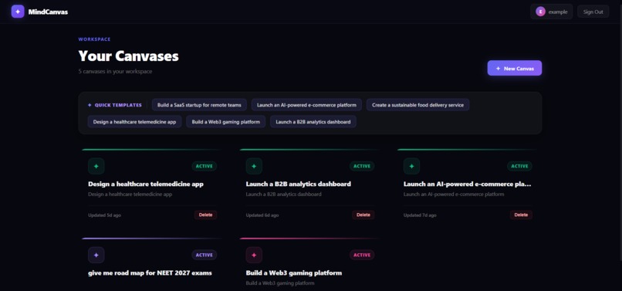This screenshot has width=622, height=291.
Task: Click ACTIVE badge on healthcare telemedicine card
Action: (205, 167)
